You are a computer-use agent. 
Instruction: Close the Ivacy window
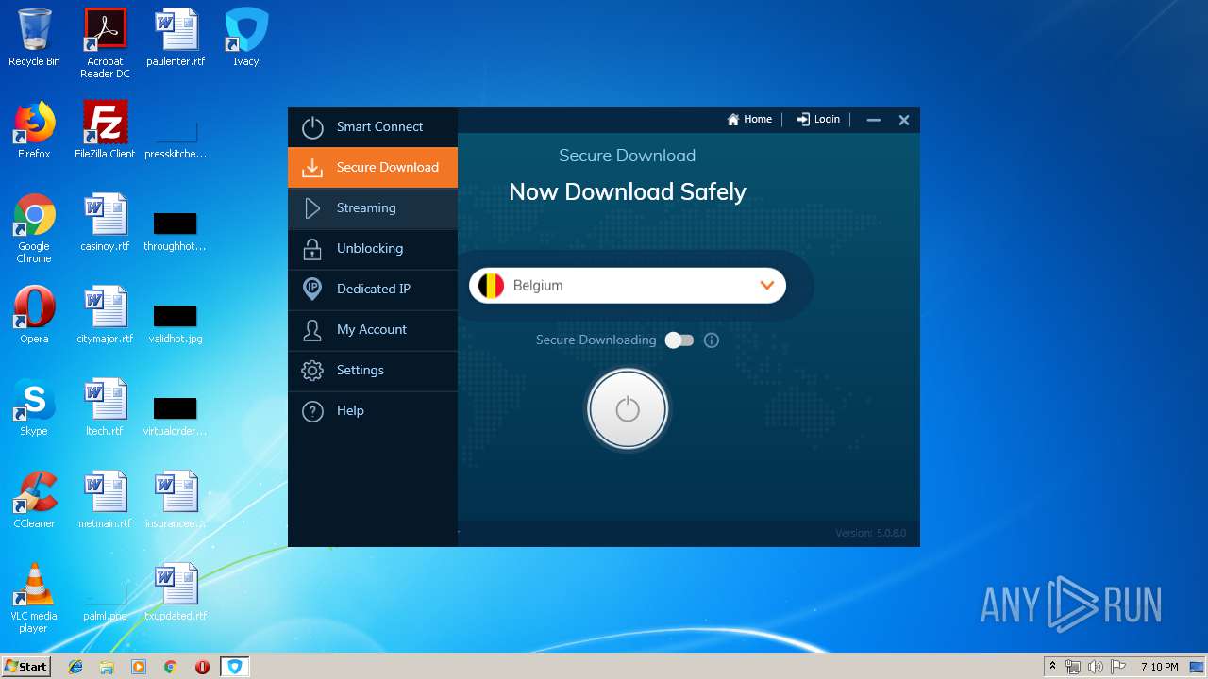tap(904, 120)
